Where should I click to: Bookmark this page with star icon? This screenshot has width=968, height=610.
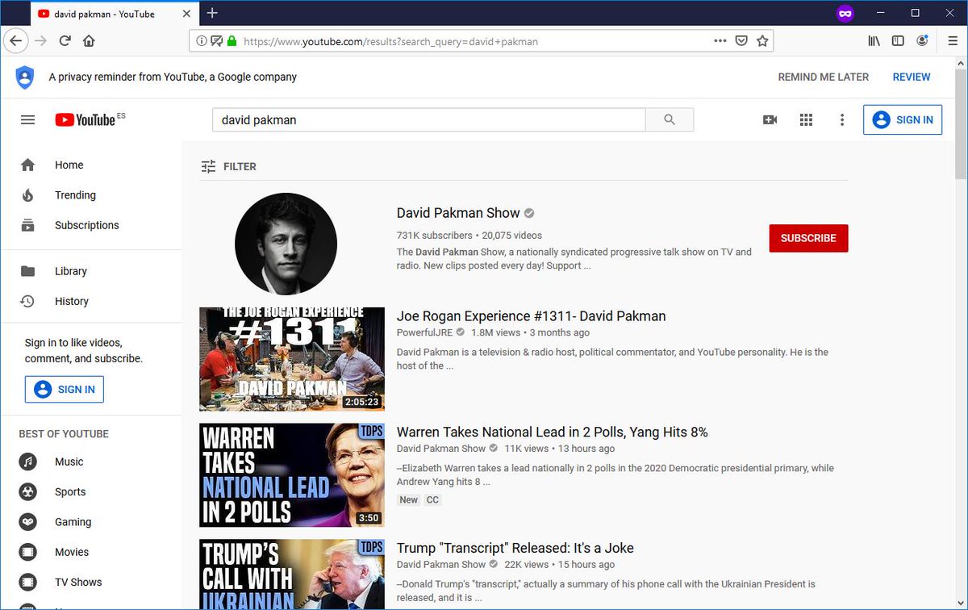pos(762,41)
